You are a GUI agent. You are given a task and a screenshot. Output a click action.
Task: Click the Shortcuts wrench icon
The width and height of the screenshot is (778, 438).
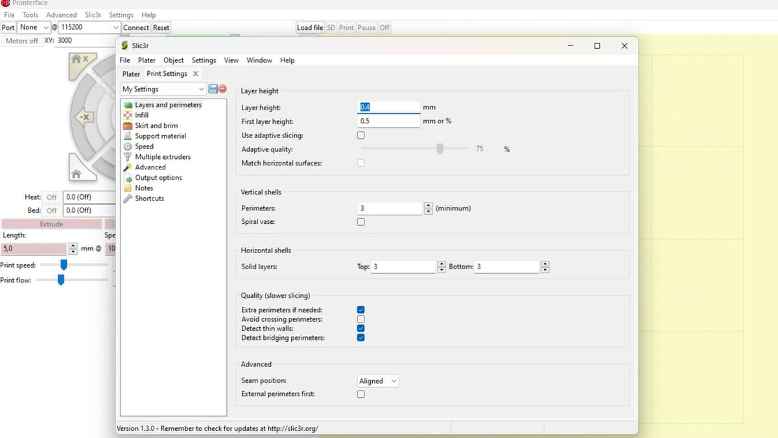(x=128, y=199)
